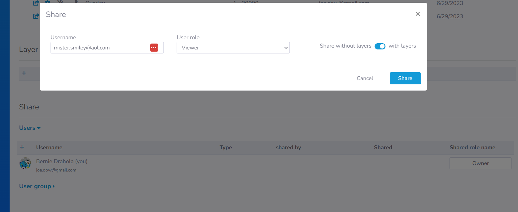Click the 'Username' table column header

click(49, 147)
